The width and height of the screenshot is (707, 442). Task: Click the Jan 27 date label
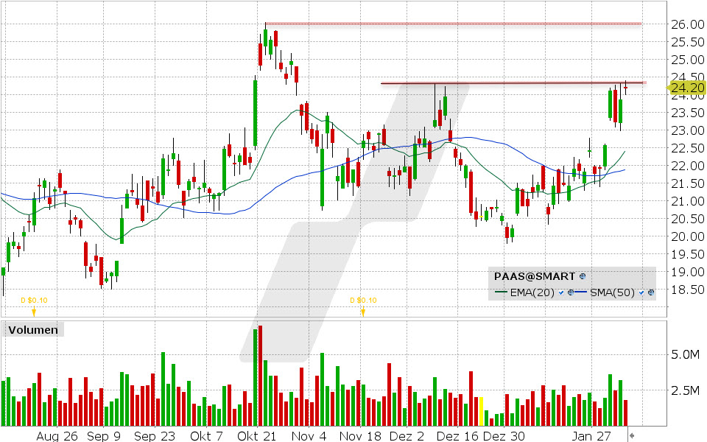click(591, 436)
